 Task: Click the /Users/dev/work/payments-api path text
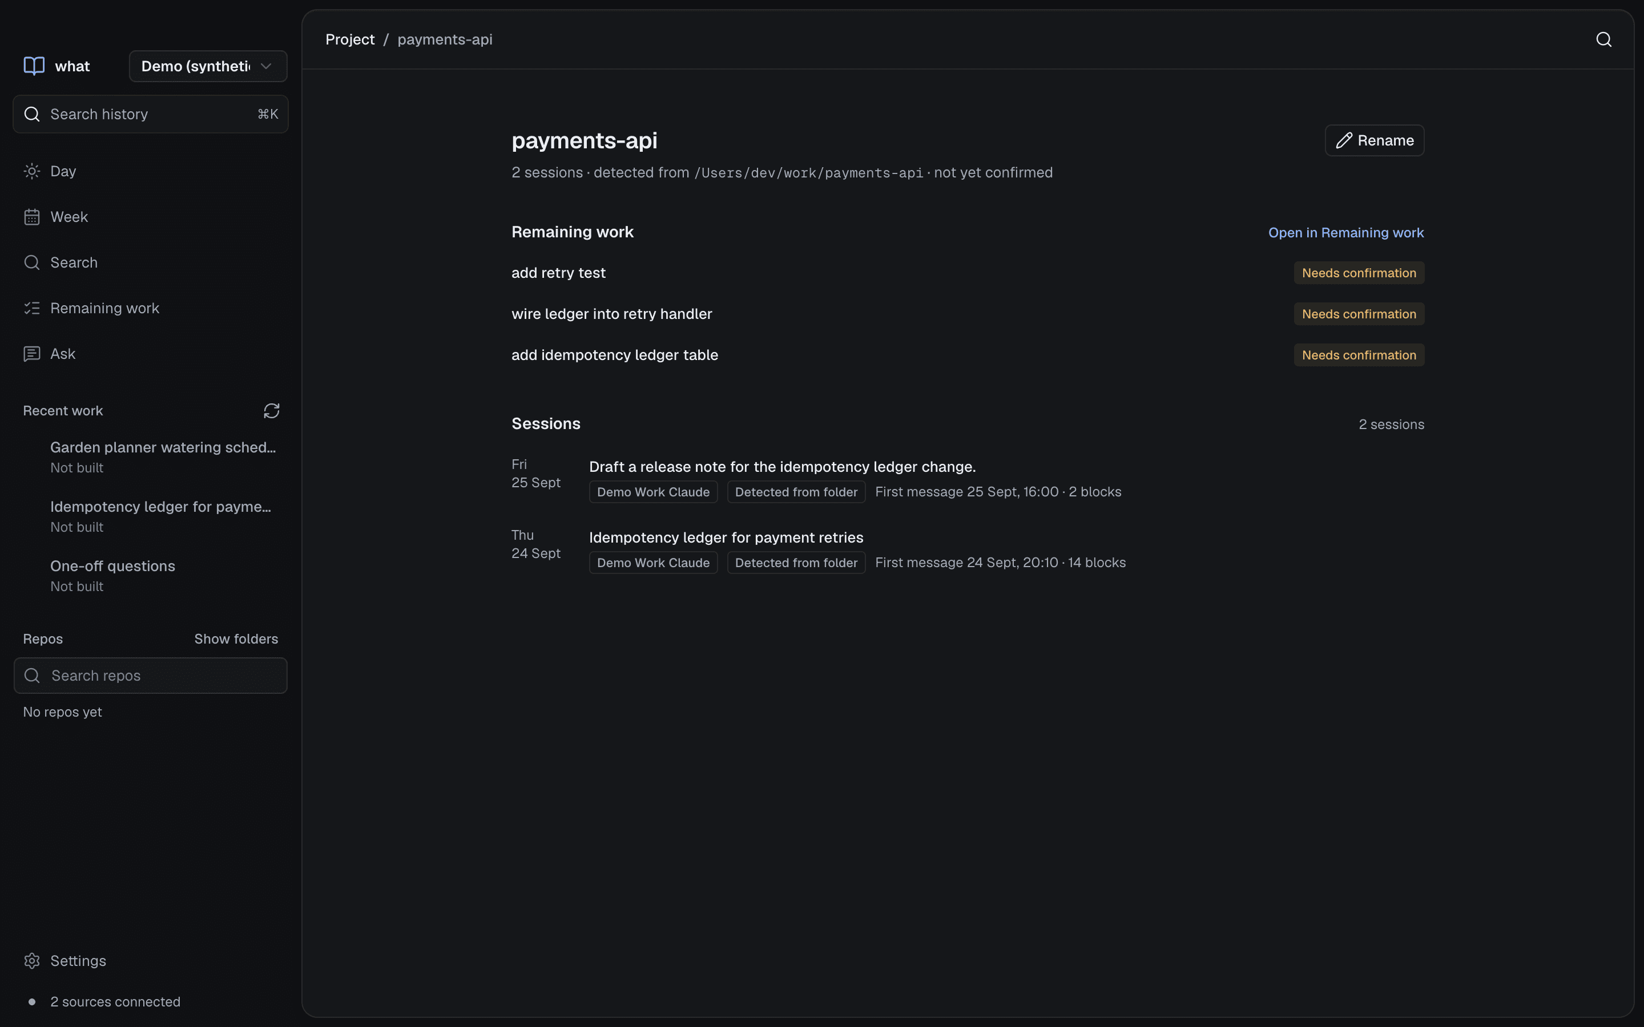pos(808,173)
